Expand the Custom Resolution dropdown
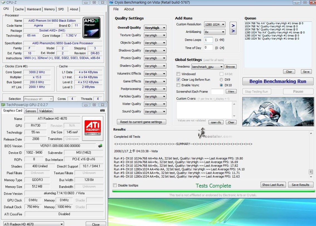 (215, 24)
